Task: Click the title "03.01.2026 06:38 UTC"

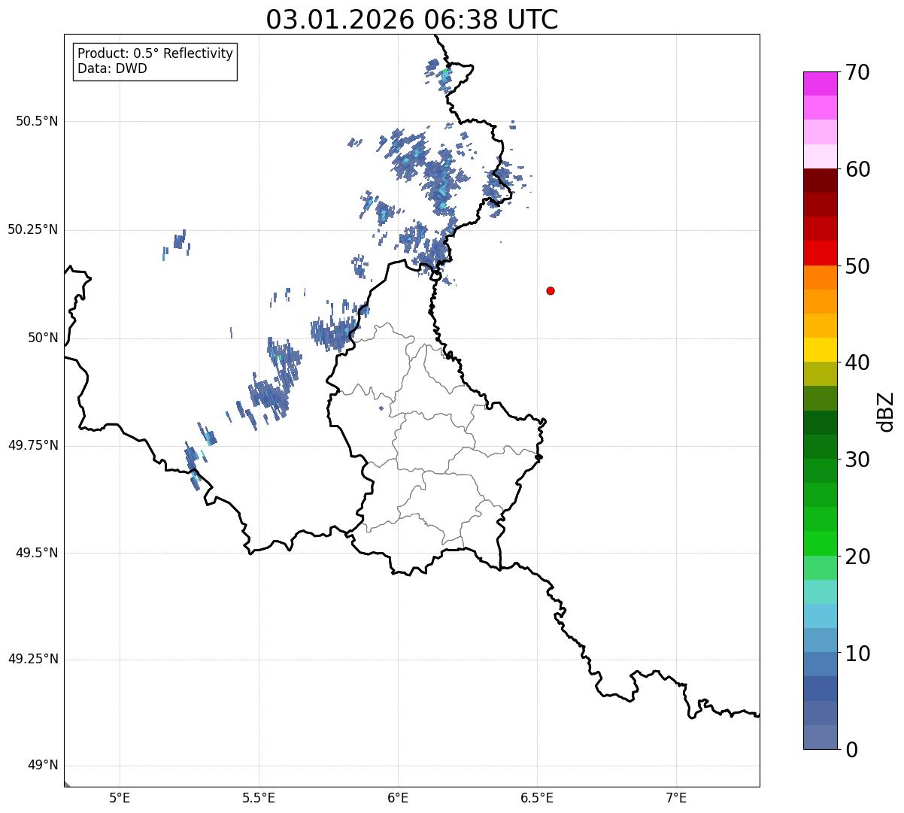Action: pyautogui.click(x=412, y=20)
